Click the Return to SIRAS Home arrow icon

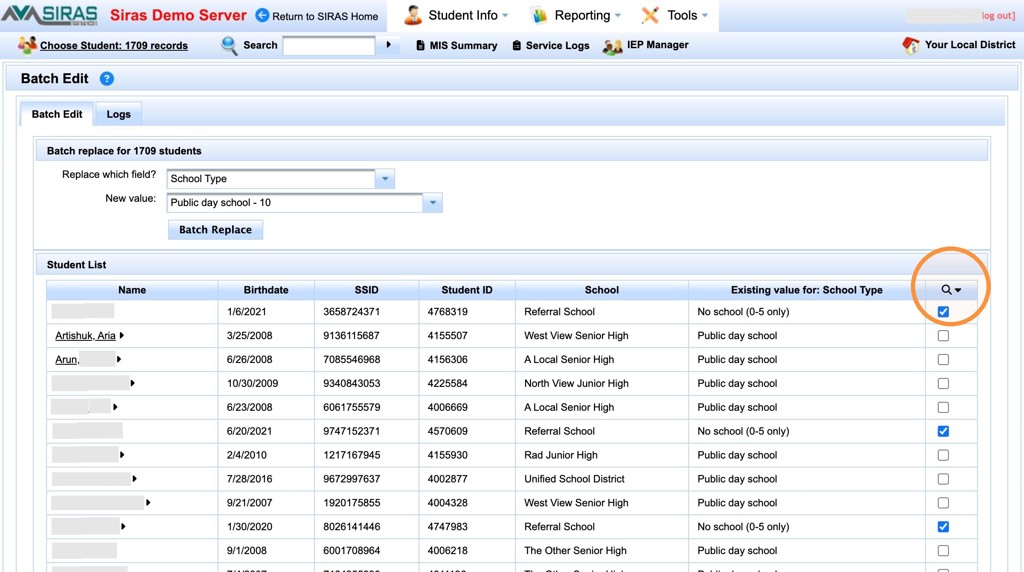click(262, 15)
